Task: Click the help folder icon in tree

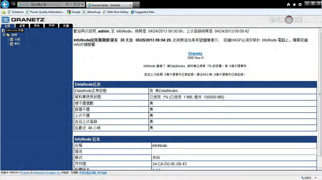Action: point(8,35)
